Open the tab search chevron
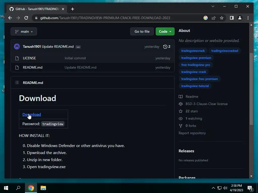The image size is (258, 193). pyautogui.click(x=213, y=6)
